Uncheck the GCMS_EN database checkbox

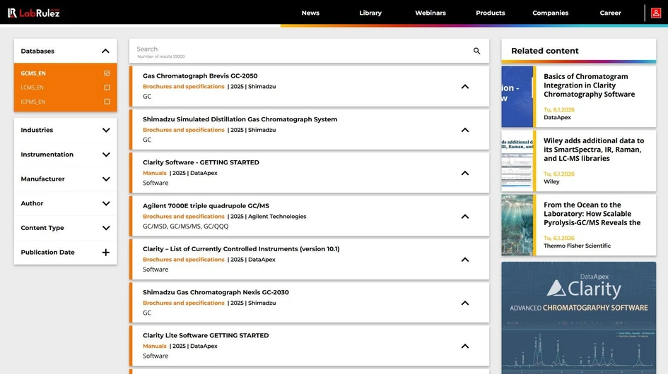coord(107,73)
